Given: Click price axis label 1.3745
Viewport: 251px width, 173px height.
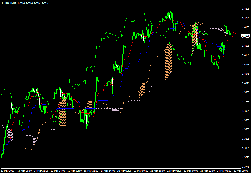Looking at the screenshot, I should pos(246,167).
